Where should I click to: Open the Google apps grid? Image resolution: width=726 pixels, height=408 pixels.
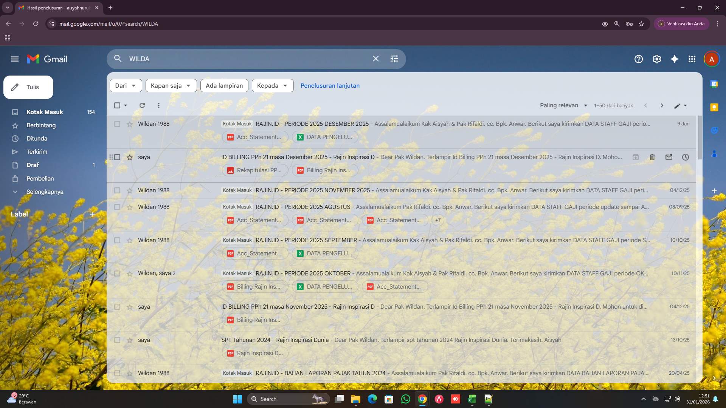click(x=692, y=59)
